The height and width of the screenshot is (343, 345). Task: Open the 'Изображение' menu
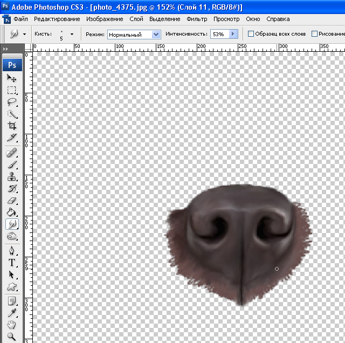click(105, 19)
